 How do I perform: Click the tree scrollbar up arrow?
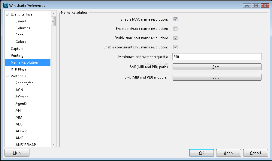coord(53,13)
